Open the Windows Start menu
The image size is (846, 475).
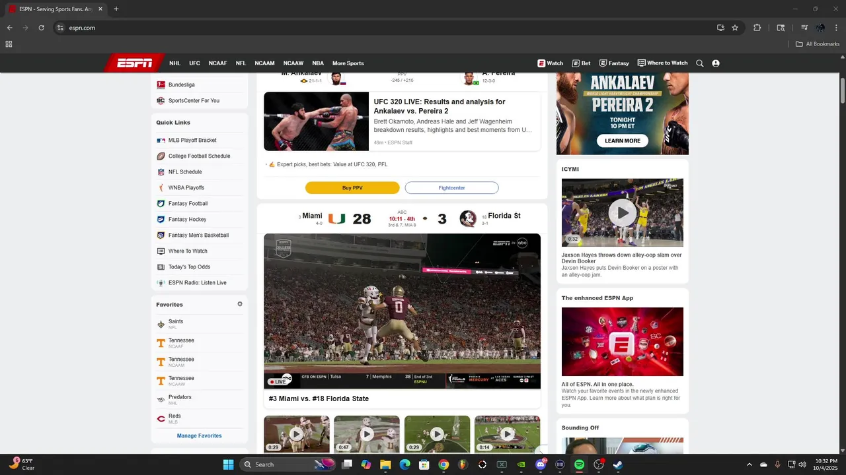coord(228,464)
